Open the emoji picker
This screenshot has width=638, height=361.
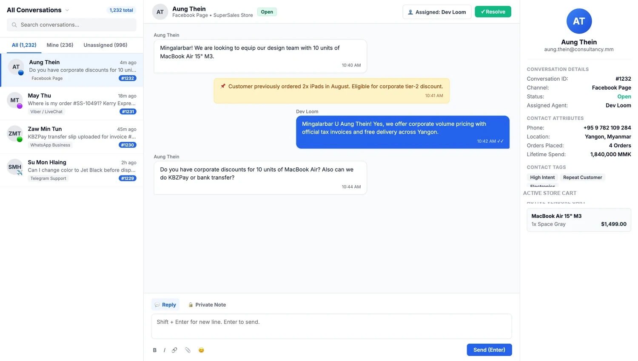click(201, 350)
